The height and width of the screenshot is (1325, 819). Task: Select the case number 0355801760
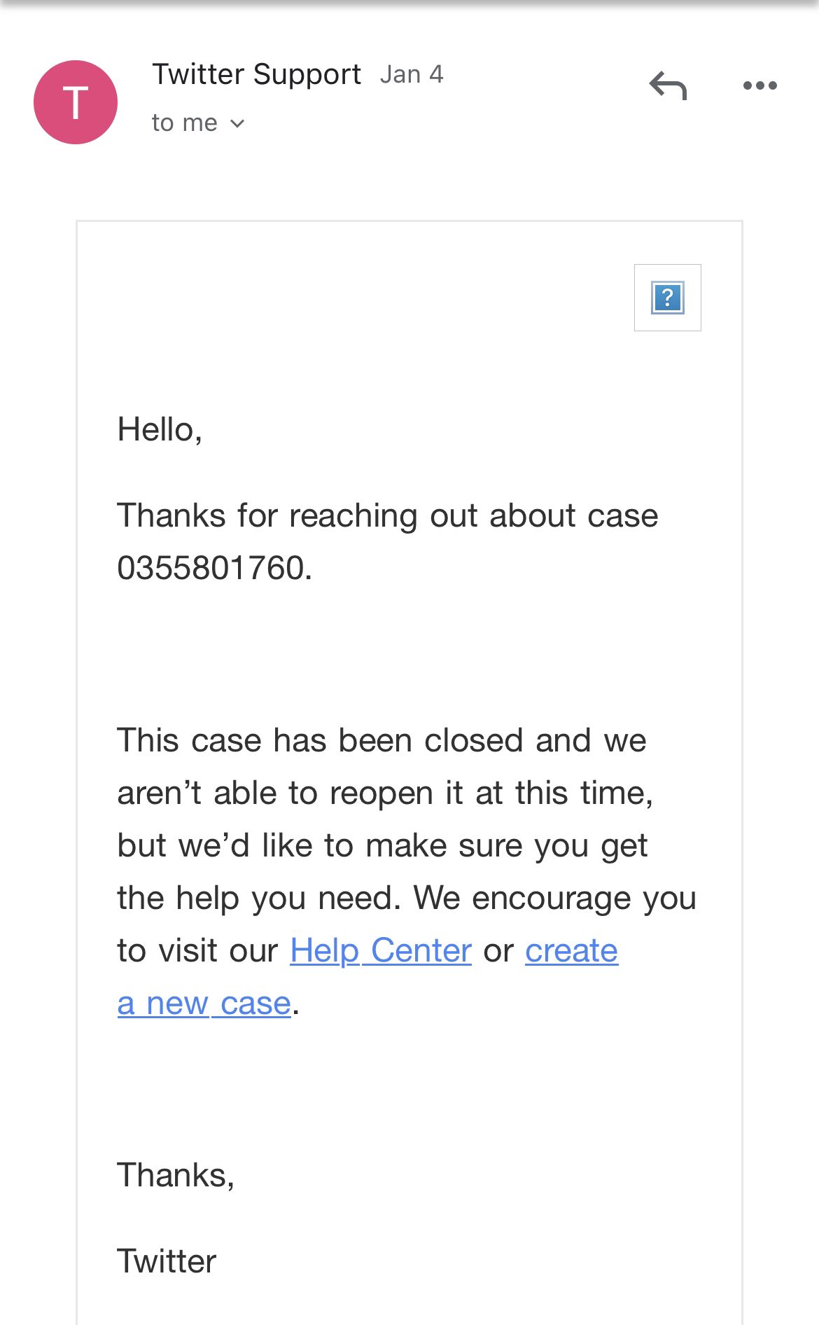point(214,568)
